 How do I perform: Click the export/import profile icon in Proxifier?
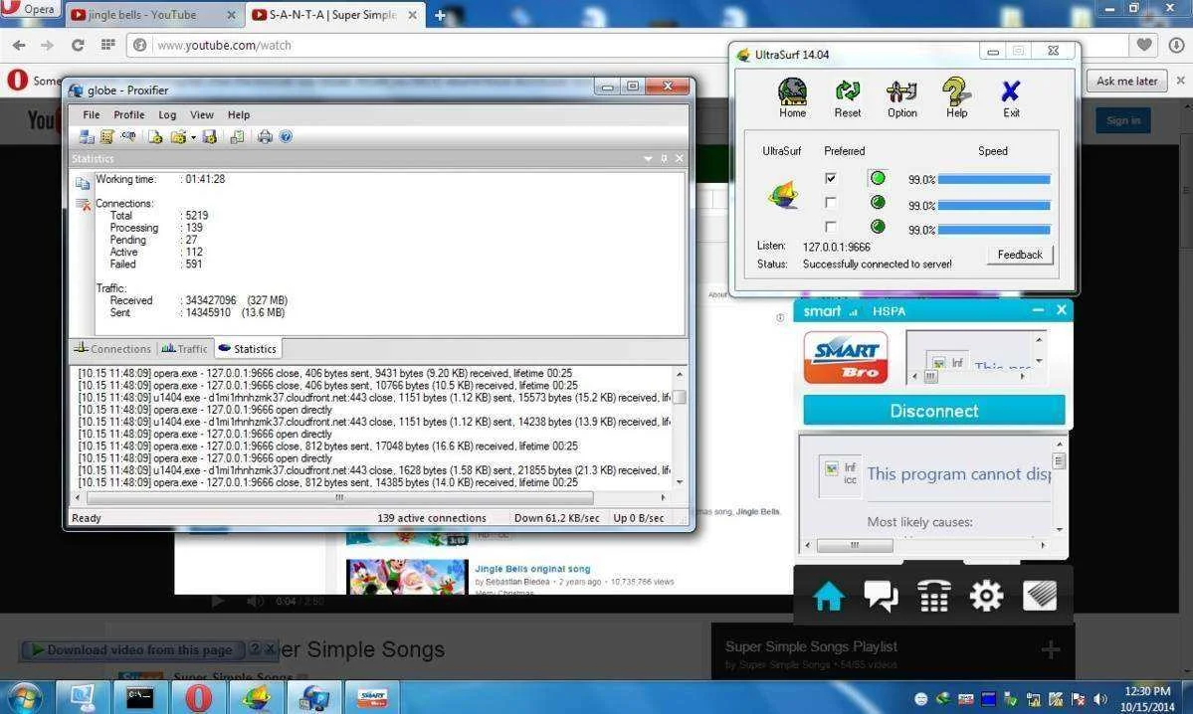238,137
